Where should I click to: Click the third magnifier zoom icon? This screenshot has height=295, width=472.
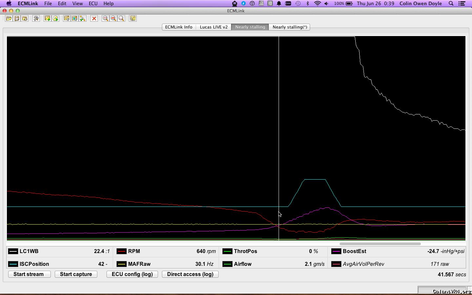[x=121, y=18]
